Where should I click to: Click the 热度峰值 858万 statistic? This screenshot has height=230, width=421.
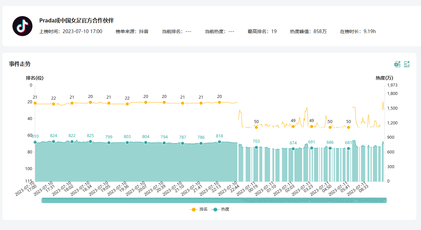pos(308,31)
